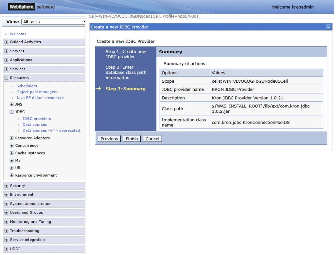This screenshot has height=255, width=336.
Task: Click the com.kron.jdbc.KronConnectionPoolDS value
Action: [250, 122]
